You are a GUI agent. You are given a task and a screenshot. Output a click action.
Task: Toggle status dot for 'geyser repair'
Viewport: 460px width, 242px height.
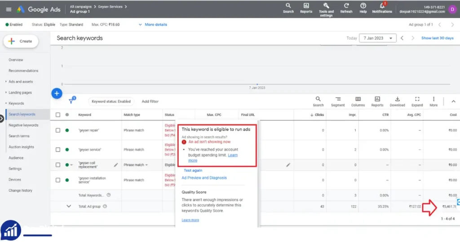point(67,130)
